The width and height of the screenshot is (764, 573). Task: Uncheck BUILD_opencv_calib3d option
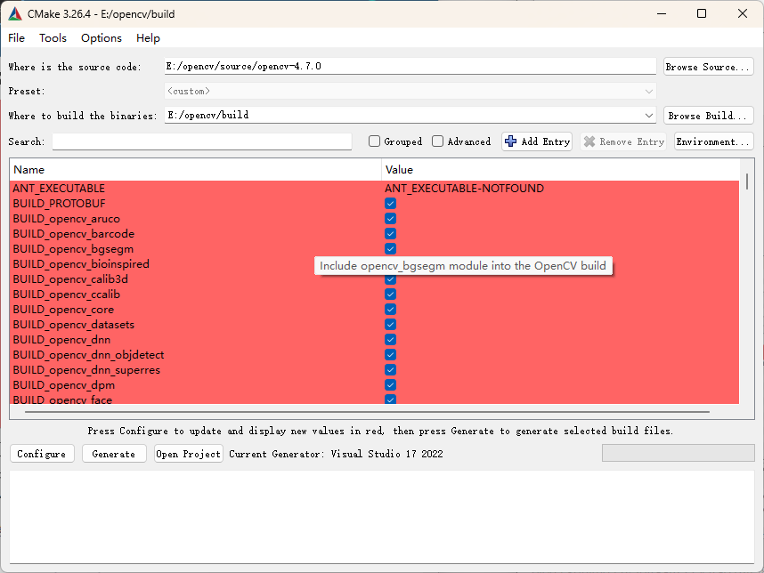coord(390,278)
